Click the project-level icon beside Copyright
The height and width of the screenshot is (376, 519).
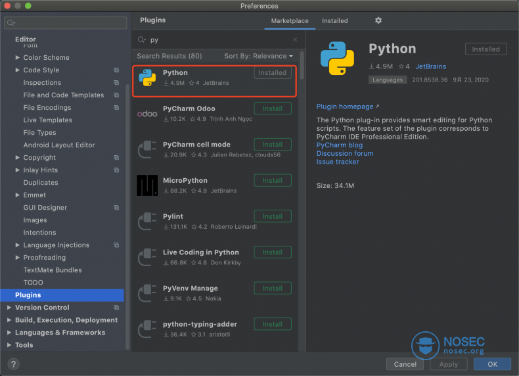(x=116, y=158)
